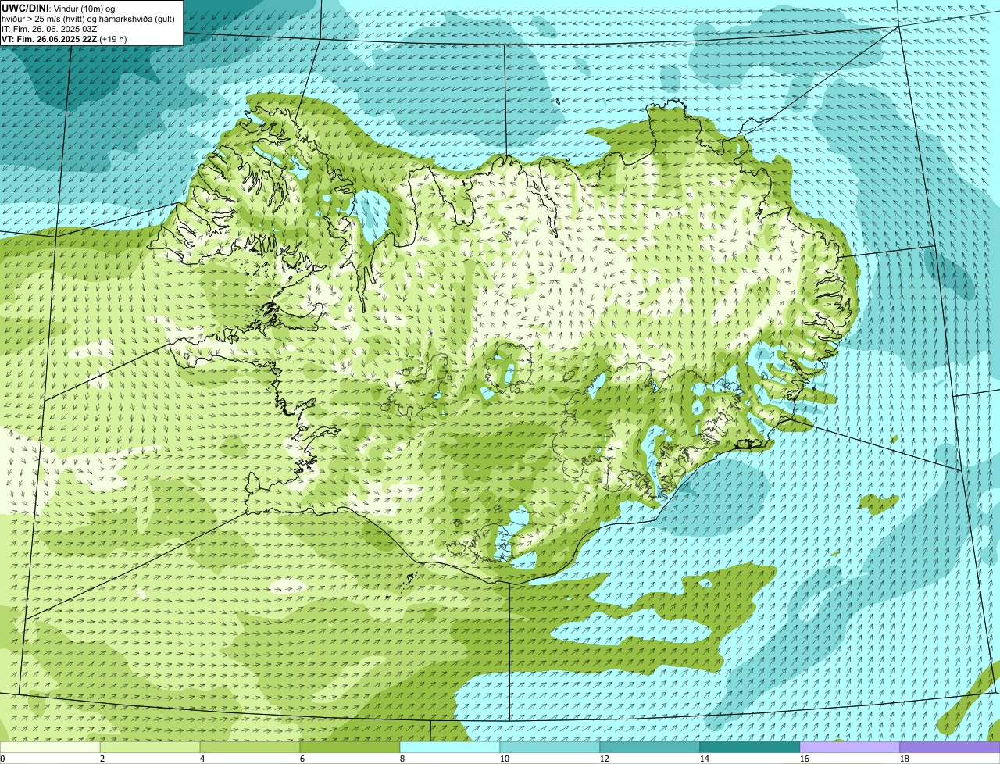This screenshot has width=1000, height=764.
Task: Select the 'VT: Fim. 26.06.2025 22Z (+19 h)' line
Action: [64, 39]
